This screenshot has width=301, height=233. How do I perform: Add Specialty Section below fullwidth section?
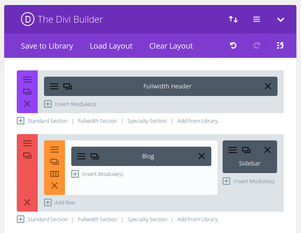[x=147, y=121]
